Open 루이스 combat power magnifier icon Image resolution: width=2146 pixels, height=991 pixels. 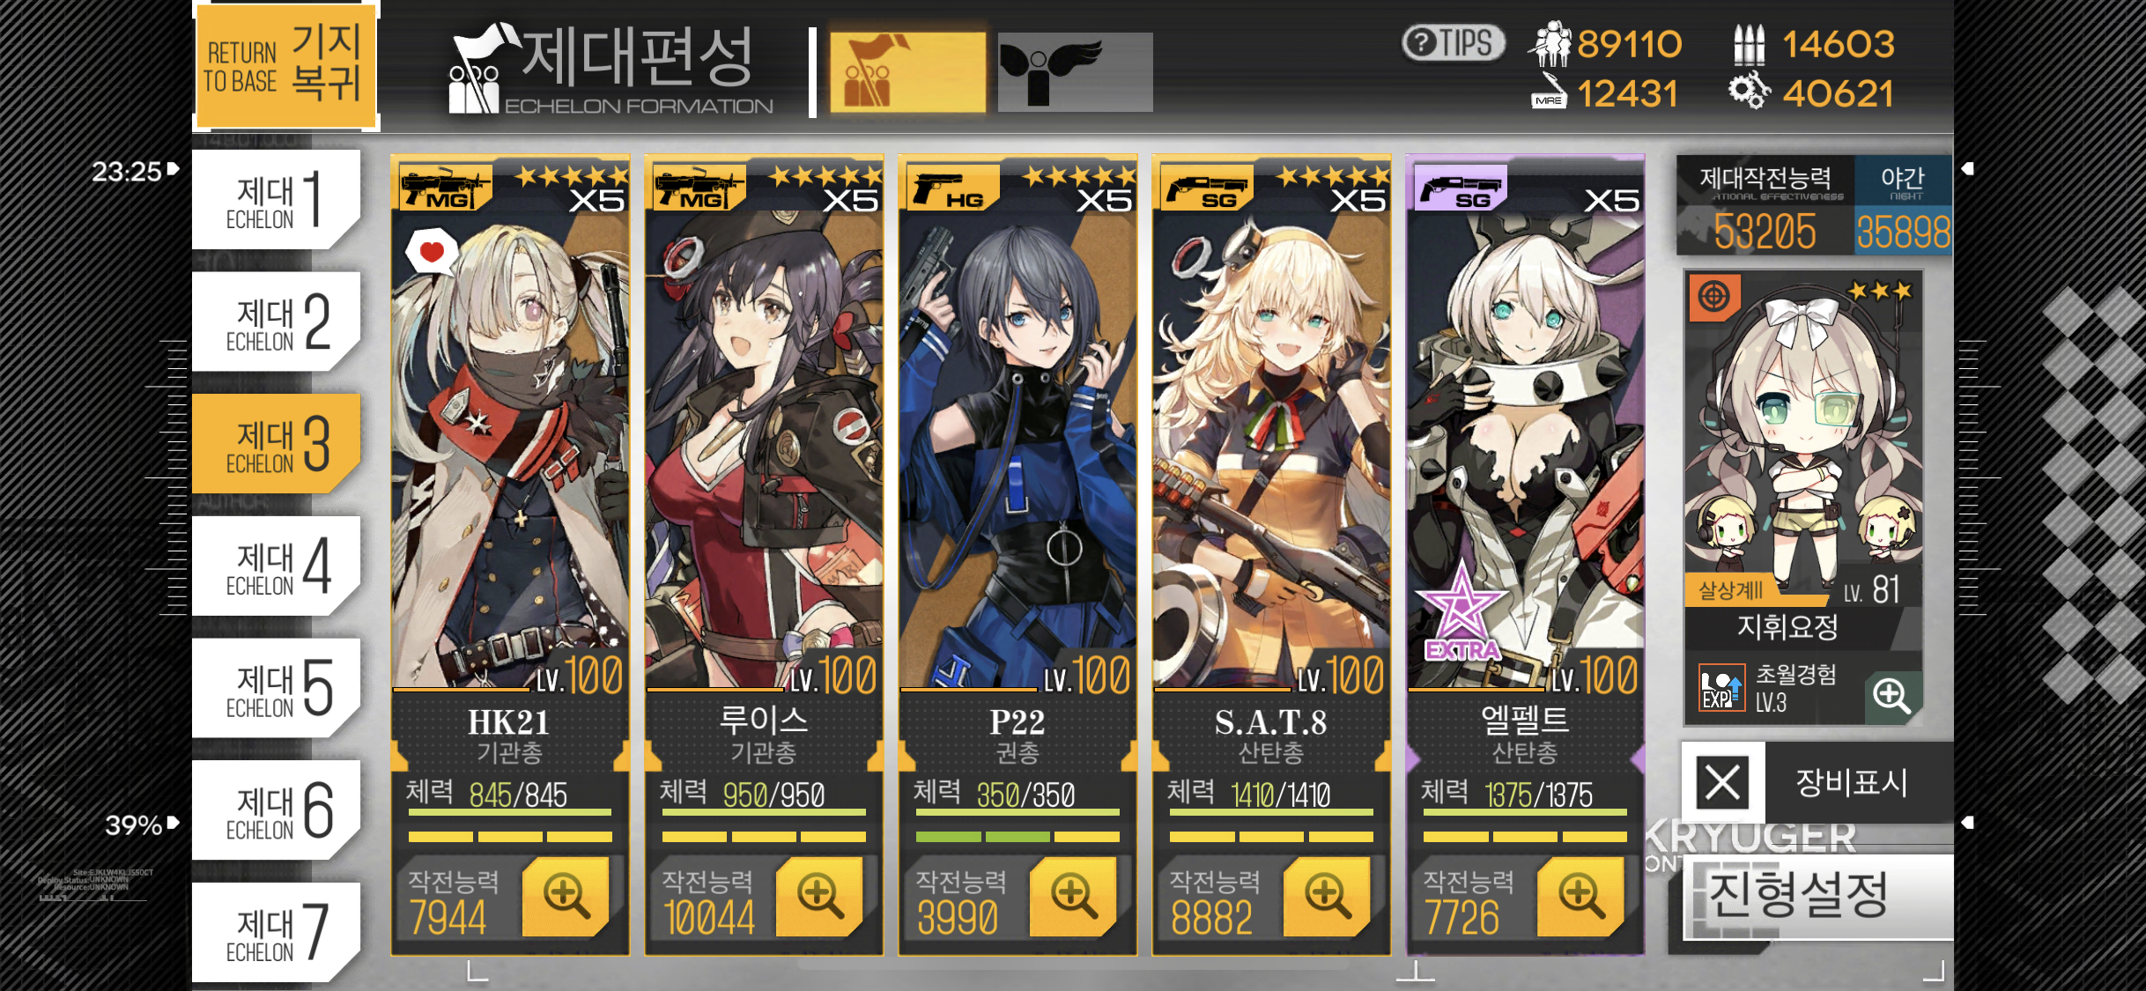(x=819, y=897)
